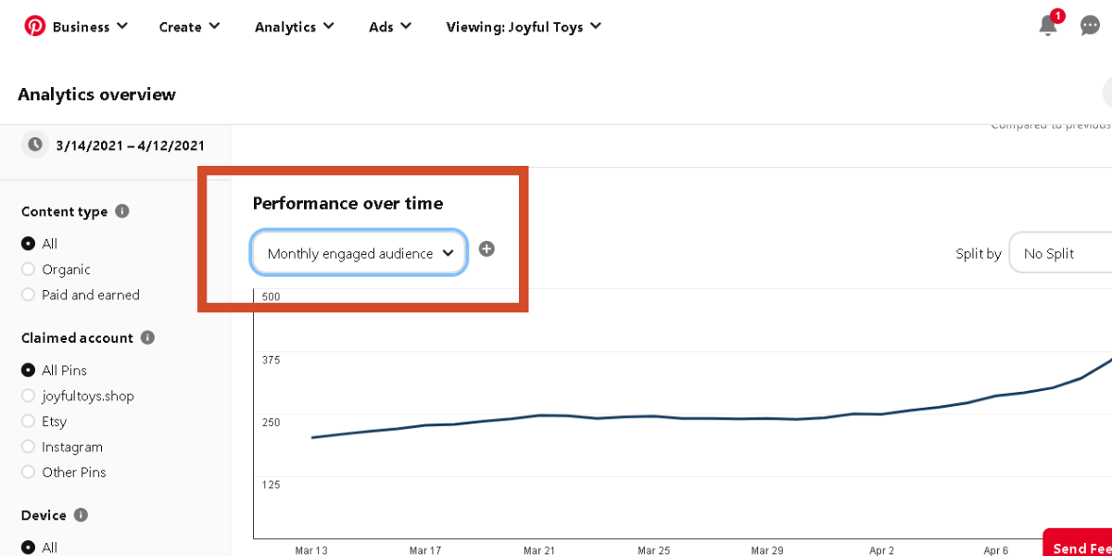Select the joyfultoys.shop account filter

[29, 396]
